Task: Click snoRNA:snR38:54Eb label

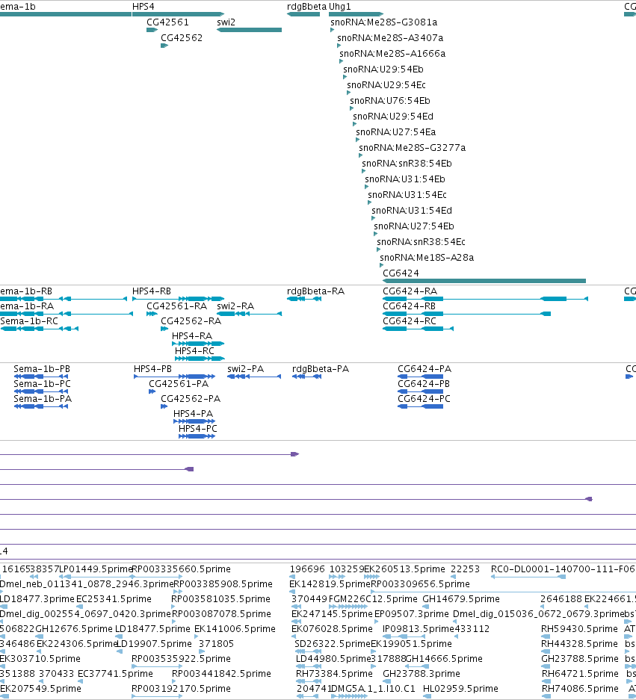Action: [407, 164]
